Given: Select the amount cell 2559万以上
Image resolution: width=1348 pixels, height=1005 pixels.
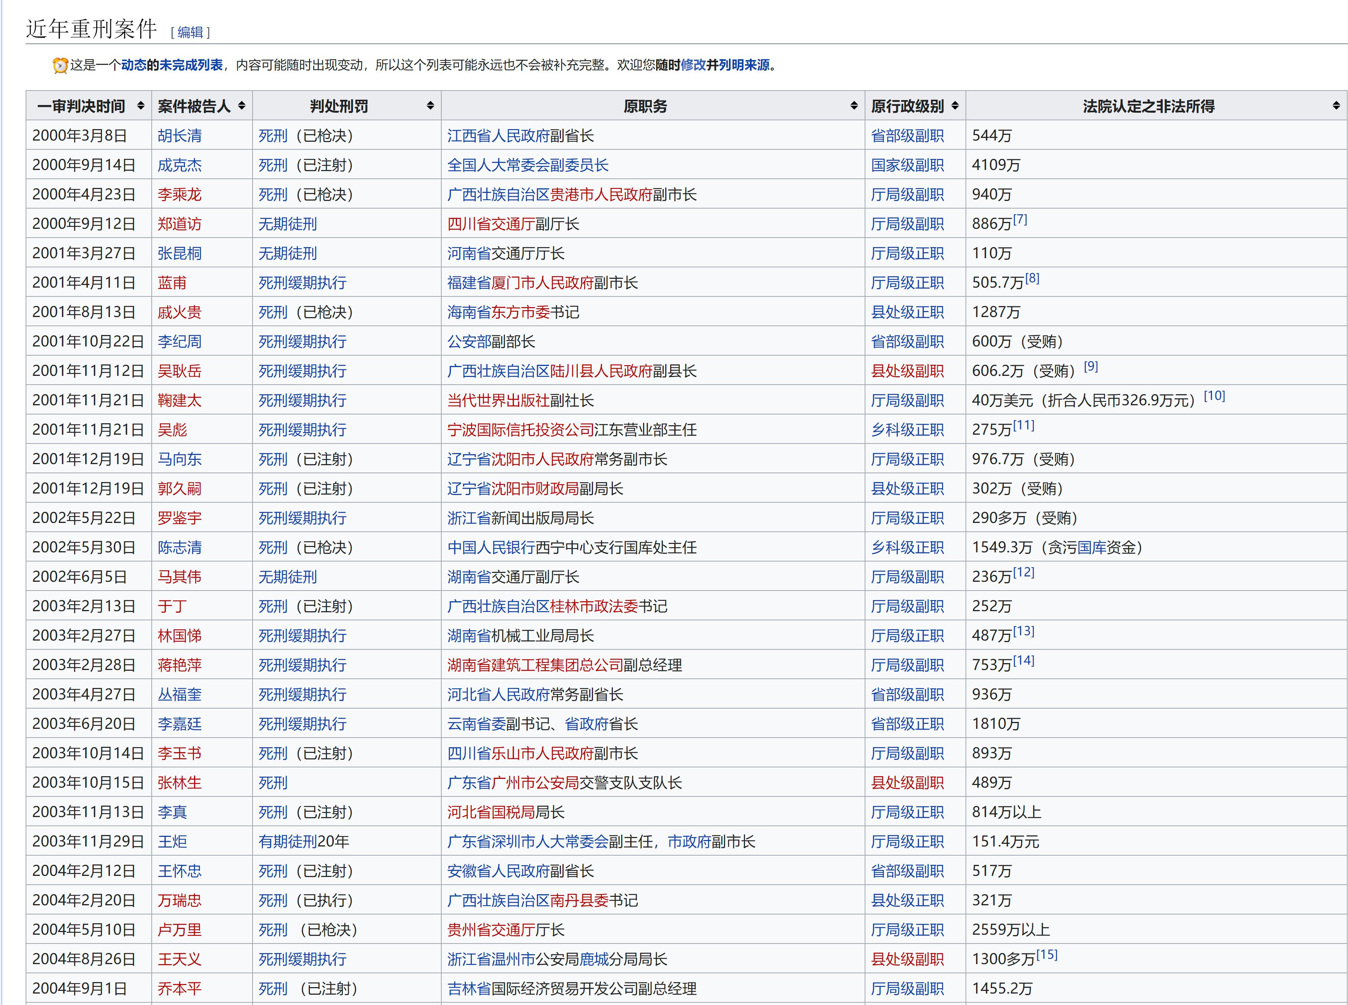Looking at the screenshot, I should (1156, 930).
